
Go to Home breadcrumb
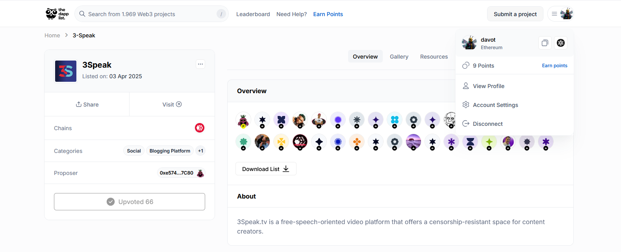52,35
